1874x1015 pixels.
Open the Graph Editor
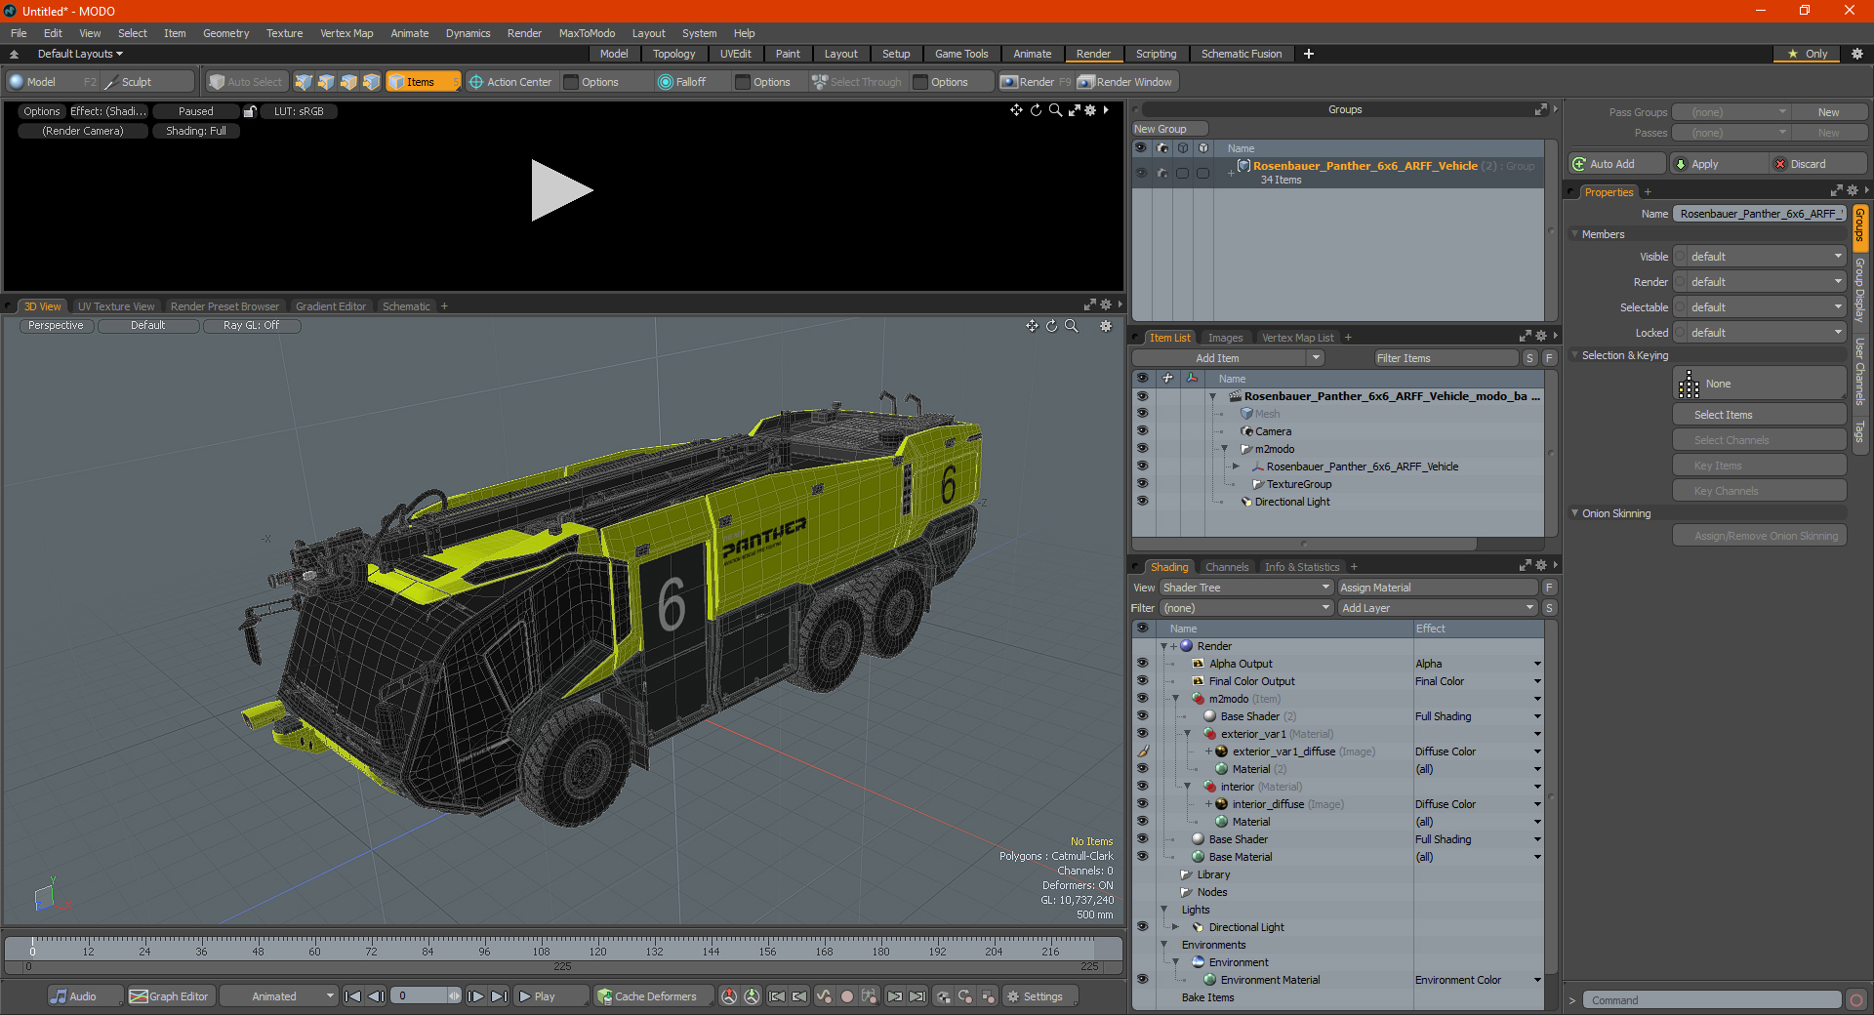click(x=169, y=996)
